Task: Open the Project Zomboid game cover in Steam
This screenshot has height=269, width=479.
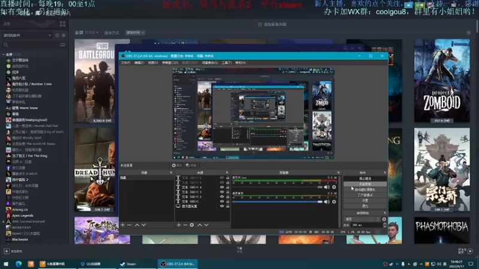Action: click(x=442, y=81)
